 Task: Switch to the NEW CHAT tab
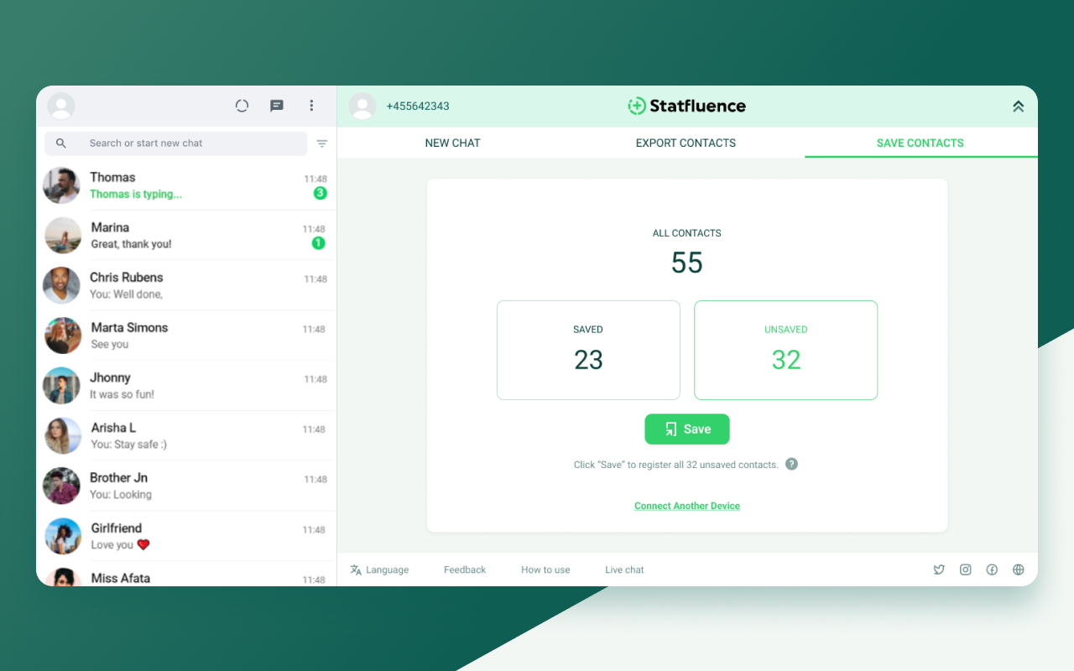click(452, 143)
